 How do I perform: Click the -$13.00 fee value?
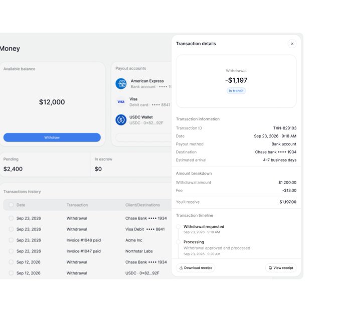[x=289, y=191]
